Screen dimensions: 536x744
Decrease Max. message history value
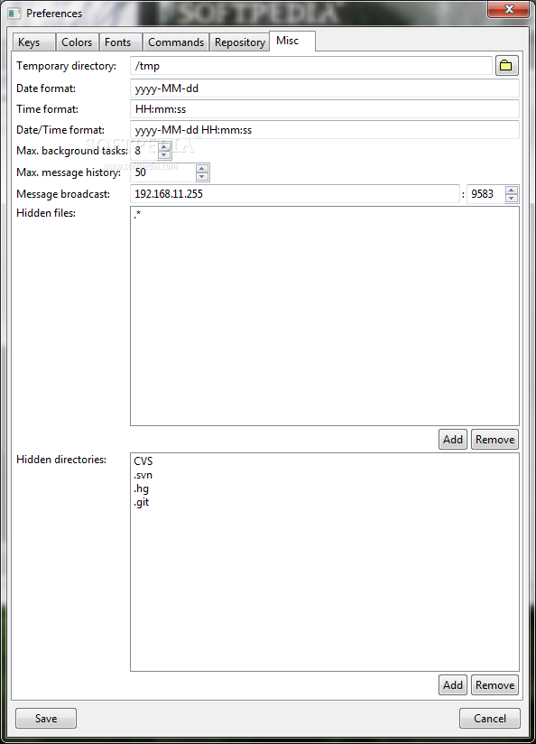click(x=202, y=176)
